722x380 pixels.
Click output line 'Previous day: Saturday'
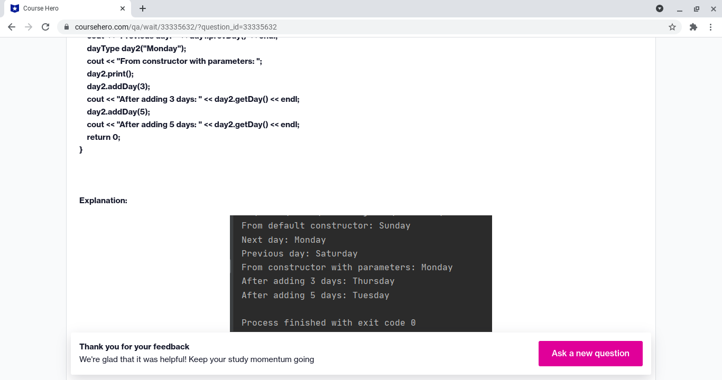click(300, 254)
